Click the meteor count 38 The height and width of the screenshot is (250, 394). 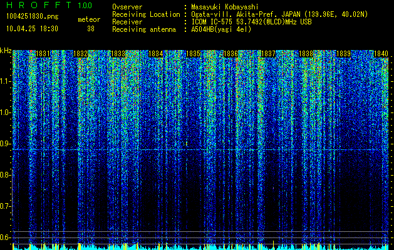91,29
